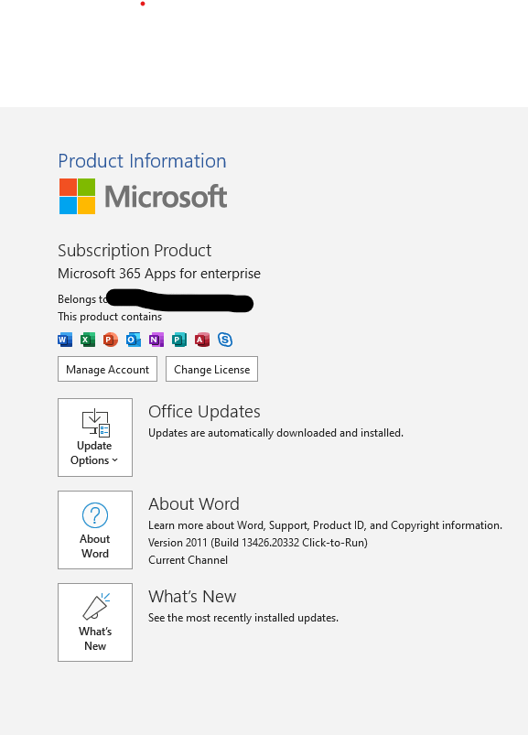Open the Update Options dropdown
The height and width of the screenshot is (735, 528).
click(x=95, y=438)
